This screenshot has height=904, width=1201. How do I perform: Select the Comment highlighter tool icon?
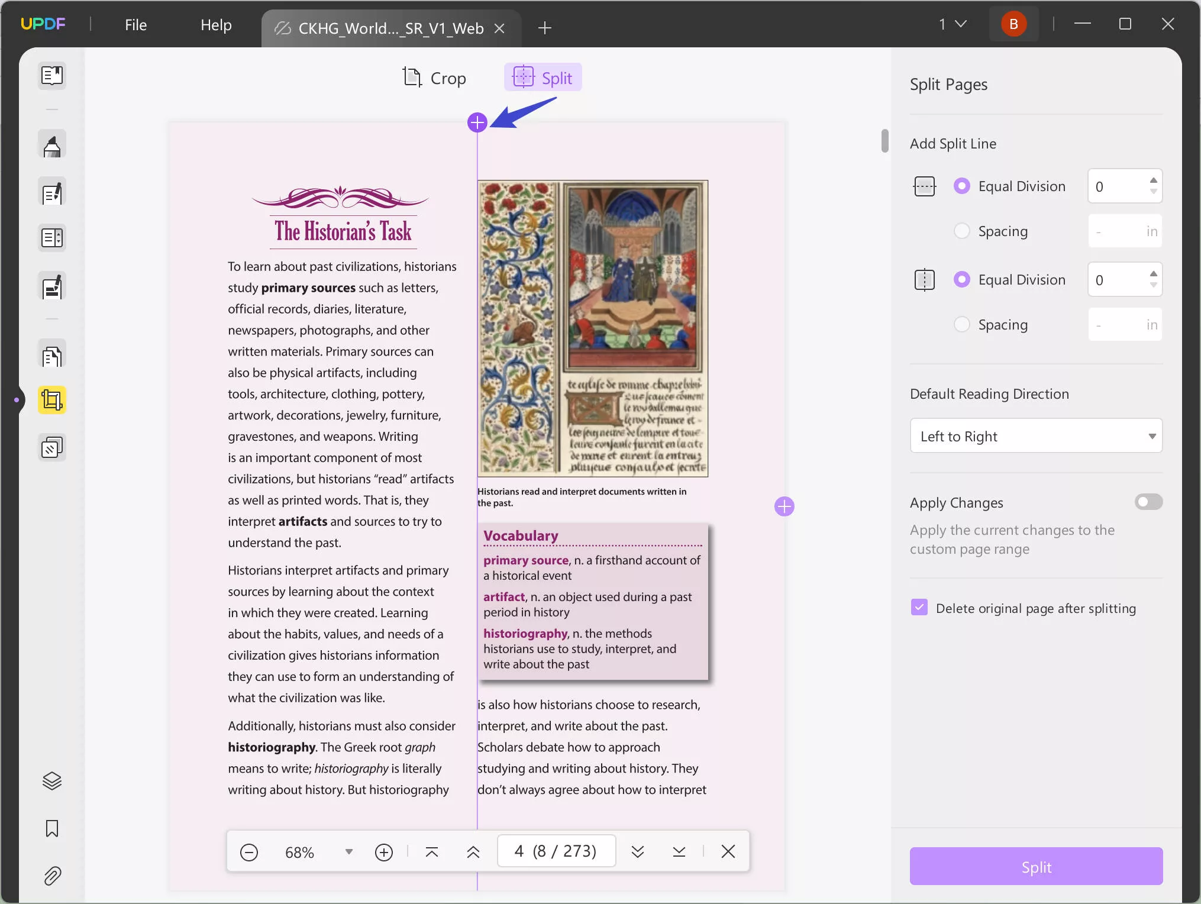point(52,145)
